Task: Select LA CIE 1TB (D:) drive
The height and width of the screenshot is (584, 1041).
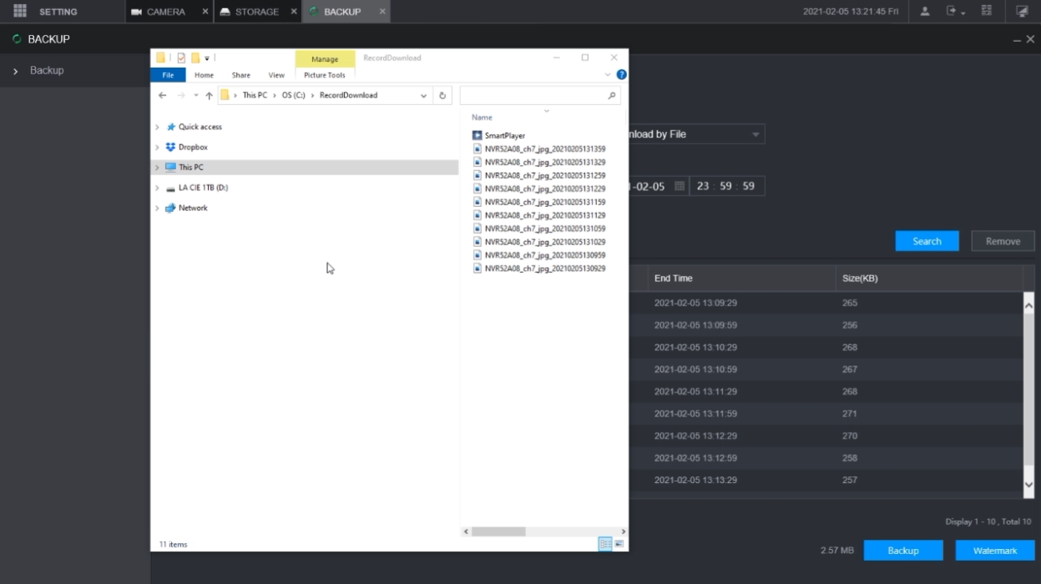Action: click(x=203, y=188)
